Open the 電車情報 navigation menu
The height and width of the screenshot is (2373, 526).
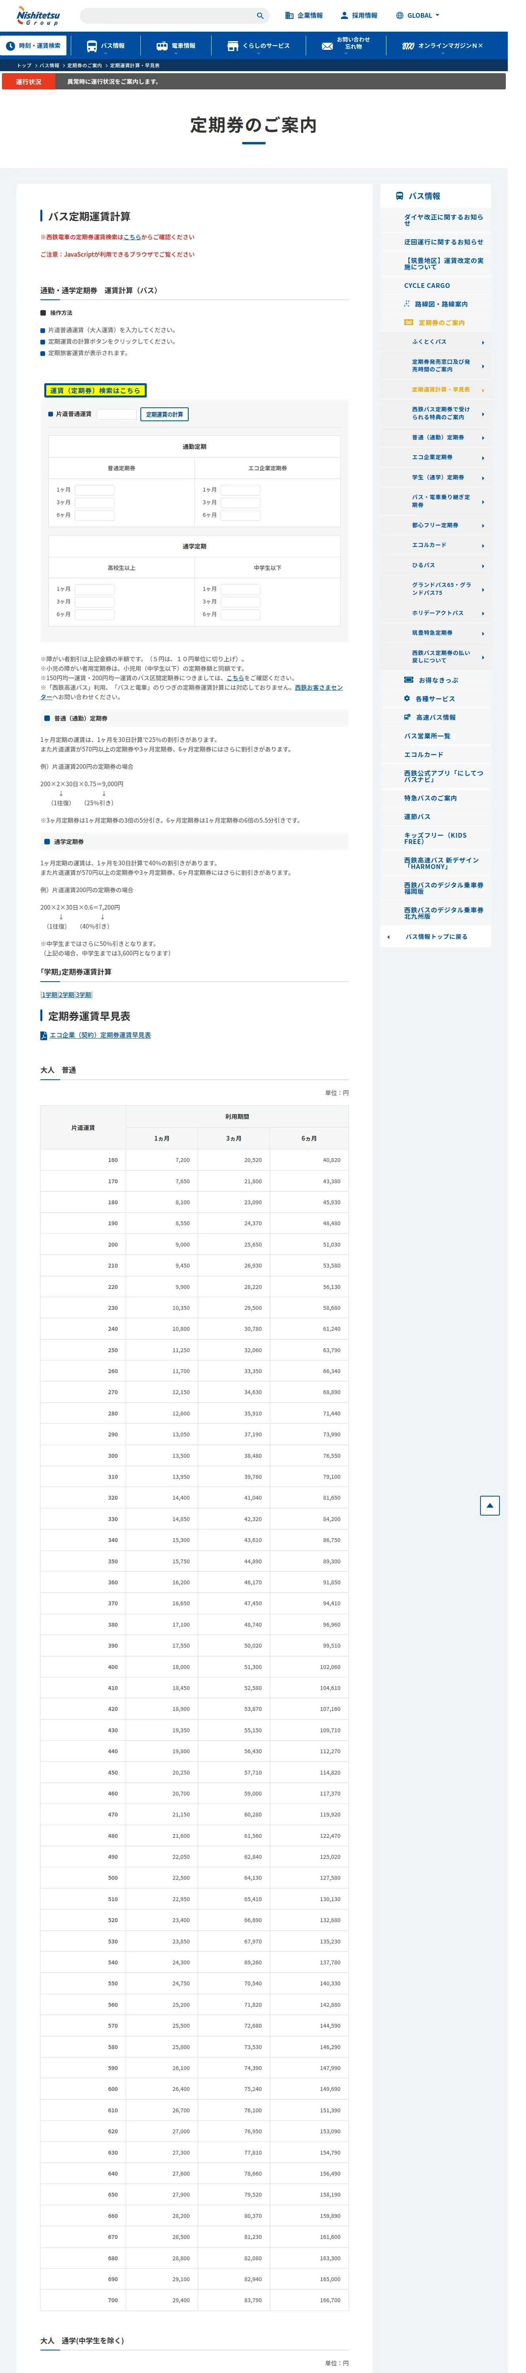(175, 46)
